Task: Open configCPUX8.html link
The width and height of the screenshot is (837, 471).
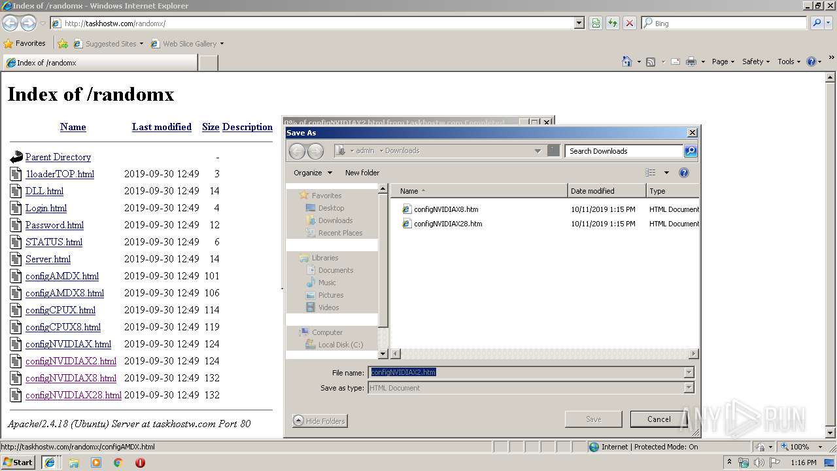Action: tap(63, 327)
